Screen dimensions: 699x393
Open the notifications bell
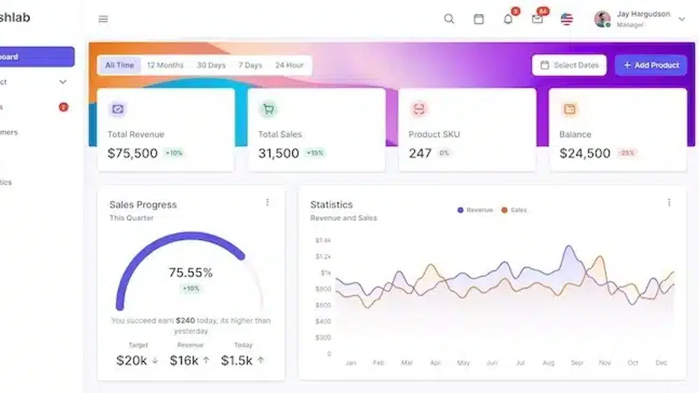click(508, 19)
